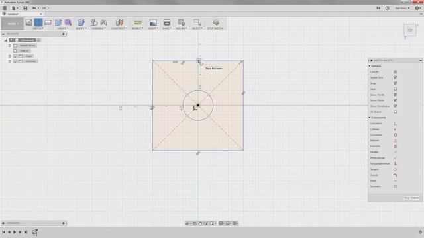Screen dimensions: 424x238
Task: Click the Inspect measure icon
Action: [138, 22]
